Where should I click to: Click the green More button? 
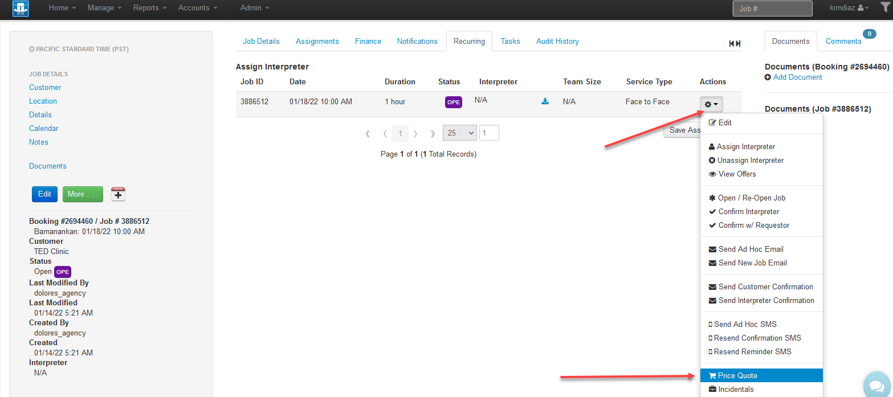point(83,194)
